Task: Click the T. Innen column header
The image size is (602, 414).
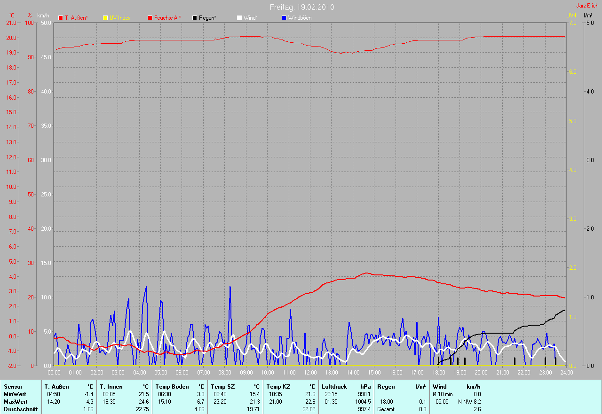Action: click(111, 387)
